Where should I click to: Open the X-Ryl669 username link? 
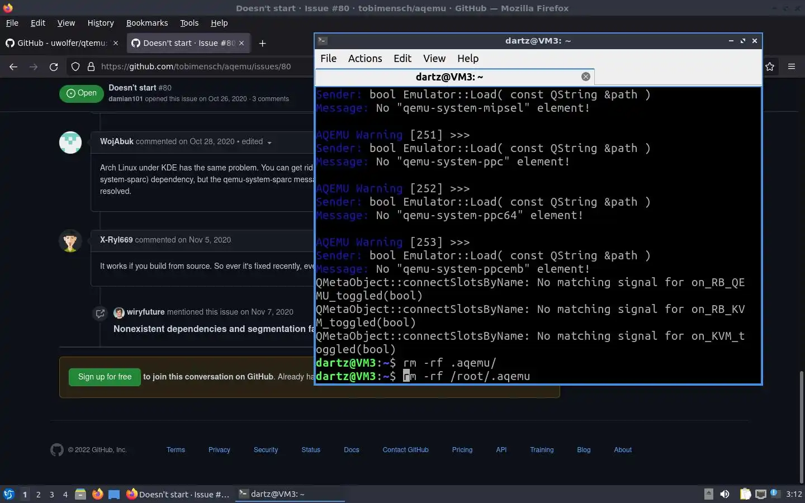[116, 240]
